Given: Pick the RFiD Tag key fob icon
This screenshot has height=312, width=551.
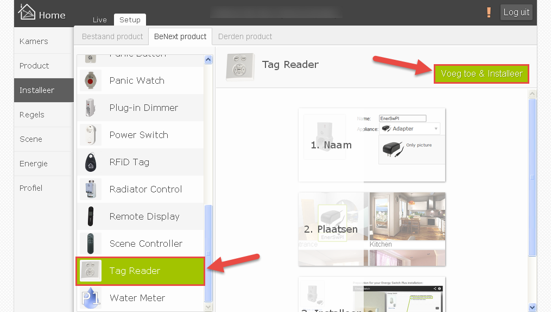Looking at the screenshot, I should pos(91,162).
